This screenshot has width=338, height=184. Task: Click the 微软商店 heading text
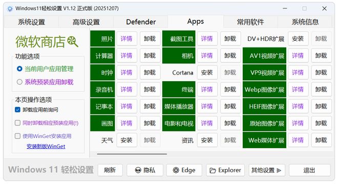[x=40, y=41]
